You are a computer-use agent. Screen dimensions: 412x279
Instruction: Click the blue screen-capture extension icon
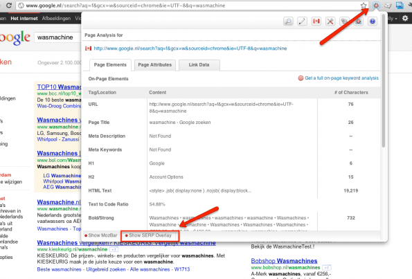(x=400, y=6)
